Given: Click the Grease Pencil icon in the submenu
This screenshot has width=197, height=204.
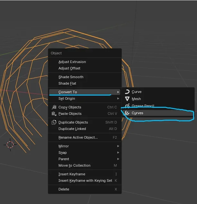Looking at the screenshot, I should tap(127, 106).
